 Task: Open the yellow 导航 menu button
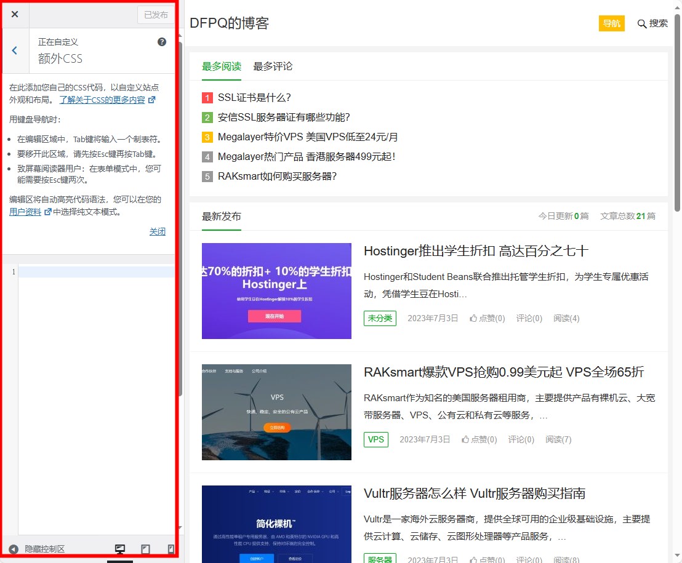pos(611,23)
